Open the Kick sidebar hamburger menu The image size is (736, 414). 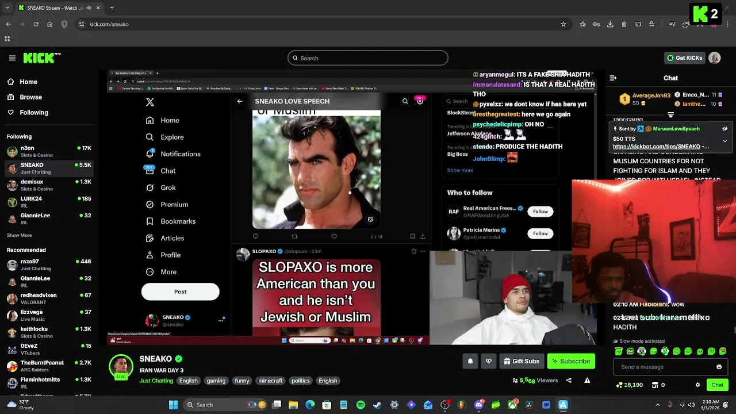[x=12, y=58]
